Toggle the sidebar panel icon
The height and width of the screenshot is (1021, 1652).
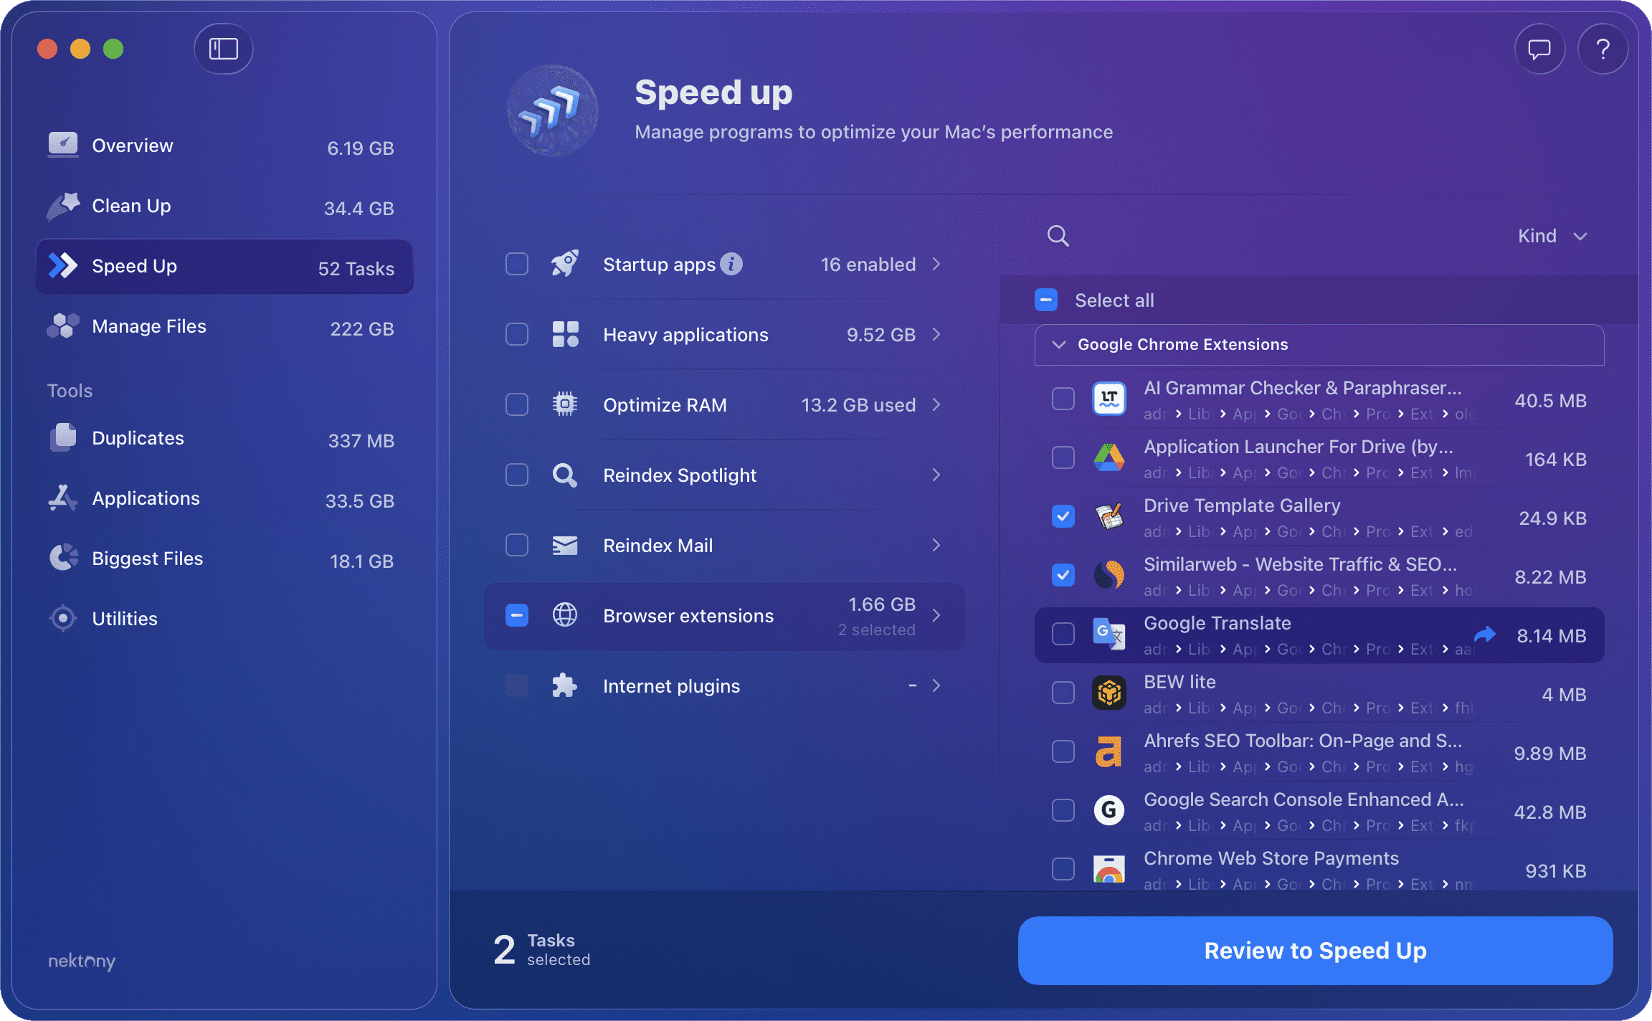click(223, 49)
